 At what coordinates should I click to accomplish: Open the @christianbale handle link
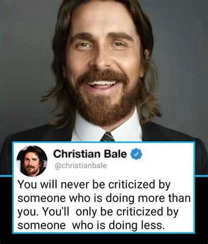[81, 166]
